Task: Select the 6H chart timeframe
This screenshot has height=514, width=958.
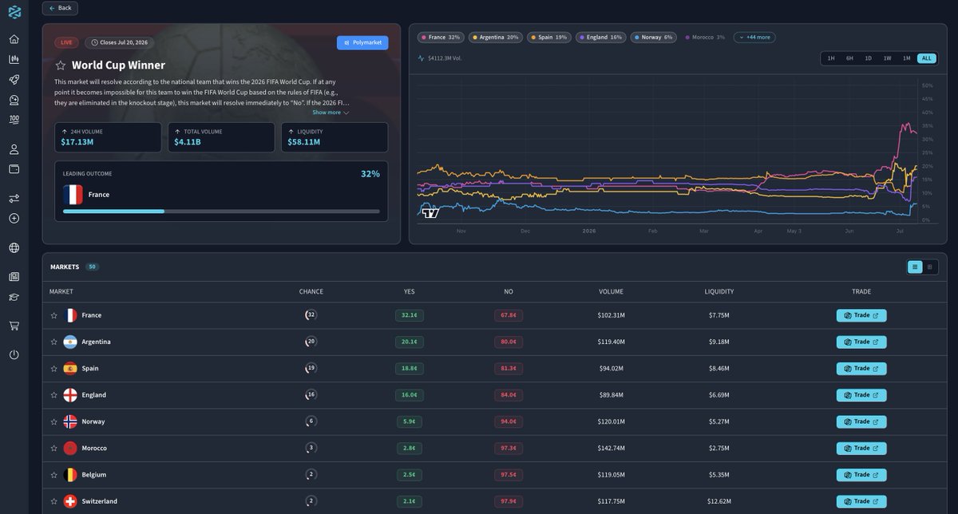Action: [x=849, y=58]
